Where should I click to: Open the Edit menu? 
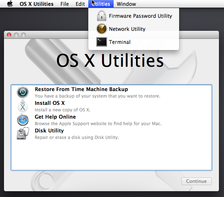click(x=80, y=4)
